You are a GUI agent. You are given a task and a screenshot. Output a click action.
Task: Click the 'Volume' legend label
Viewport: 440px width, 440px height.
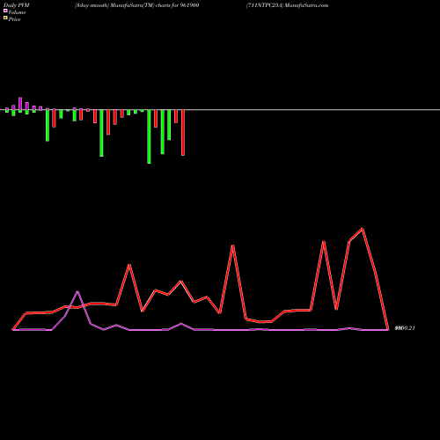[x=17, y=12]
